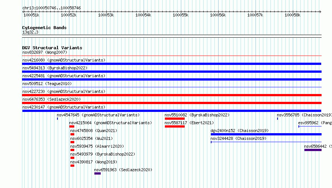Viewport: 332px width, 188px height.
Task: Click small blue mark under nsv4547645
Action: coord(57,119)
